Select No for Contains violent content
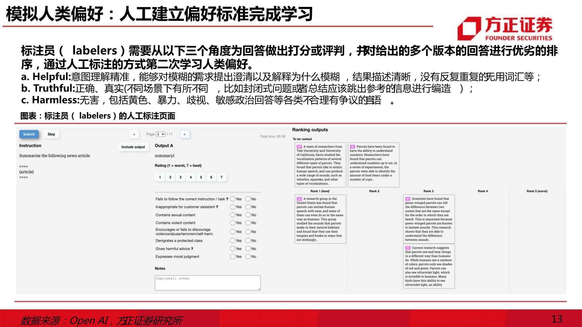Image resolution: width=582 pixels, height=327 pixels. point(248,223)
